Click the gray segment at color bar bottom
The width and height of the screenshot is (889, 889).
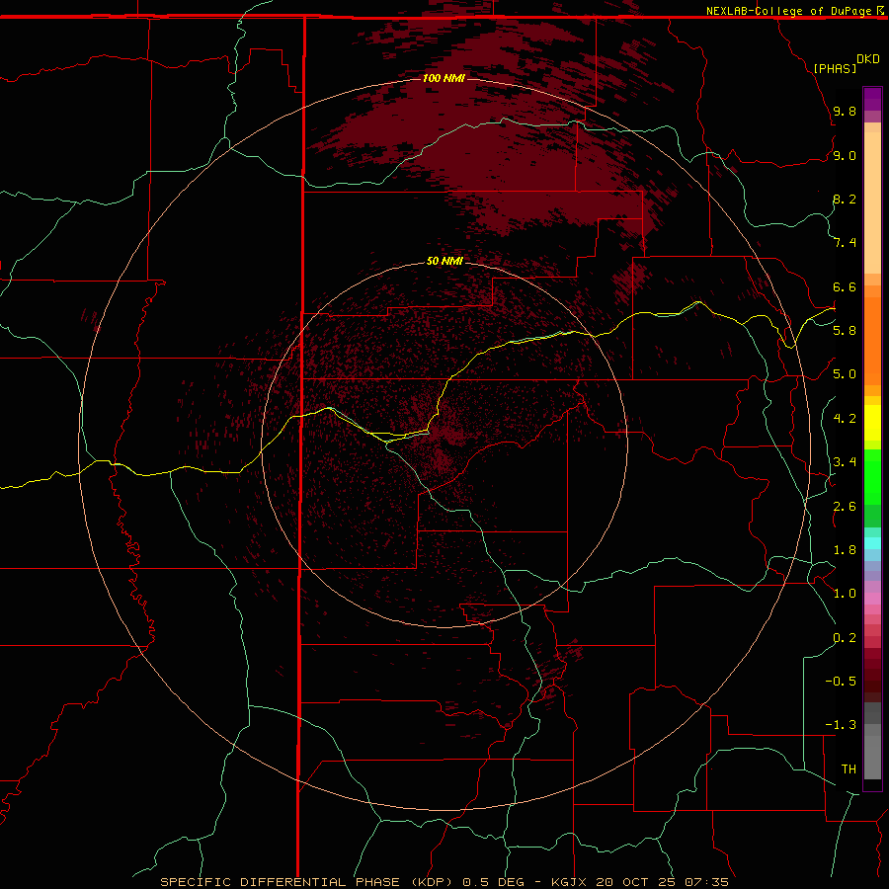click(872, 752)
